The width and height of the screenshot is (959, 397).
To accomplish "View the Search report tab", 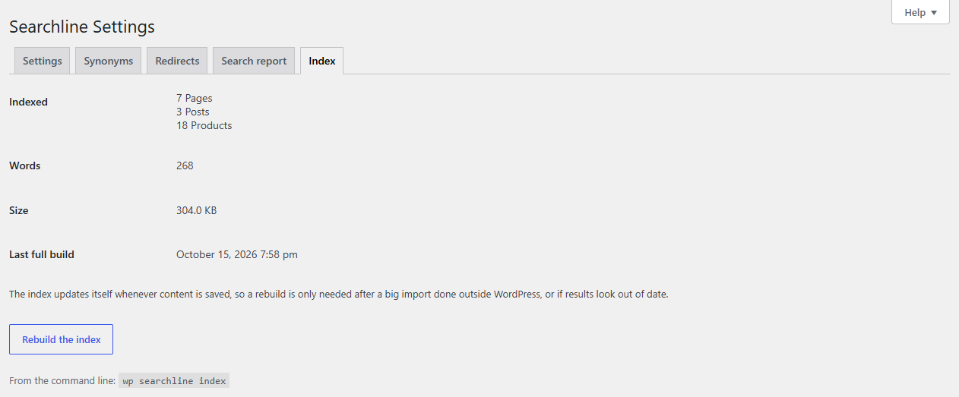I will [x=254, y=61].
